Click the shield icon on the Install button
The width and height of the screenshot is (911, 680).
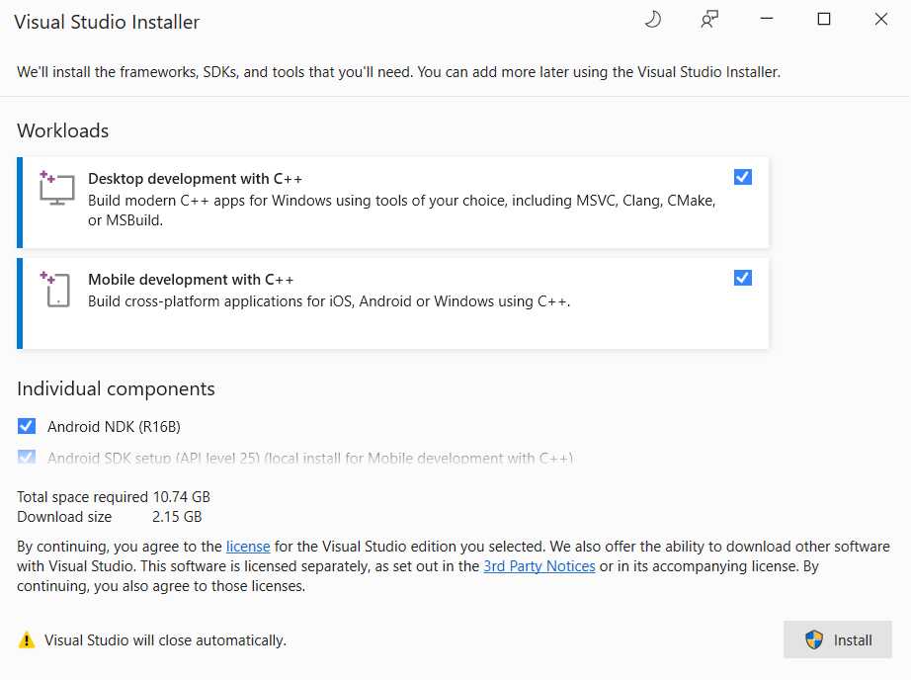tap(812, 639)
